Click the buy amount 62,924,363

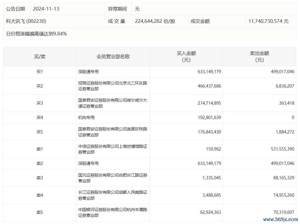tap(210, 212)
